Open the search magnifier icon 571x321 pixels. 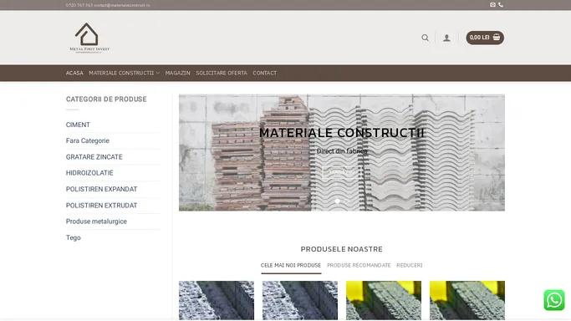(x=425, y=38)
